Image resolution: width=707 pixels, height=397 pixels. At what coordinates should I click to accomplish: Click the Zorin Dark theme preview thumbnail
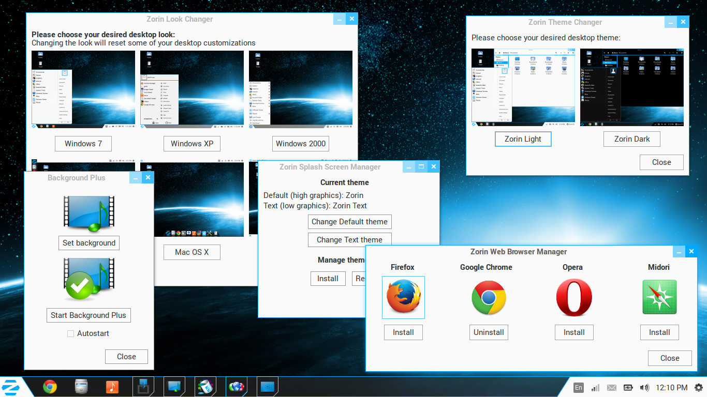(632, 87)
